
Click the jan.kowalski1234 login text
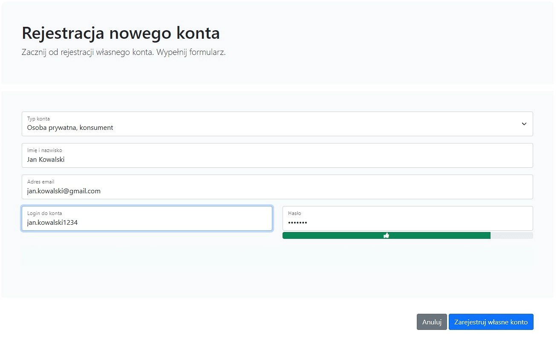pyautogui.click(x=52, y=222)
